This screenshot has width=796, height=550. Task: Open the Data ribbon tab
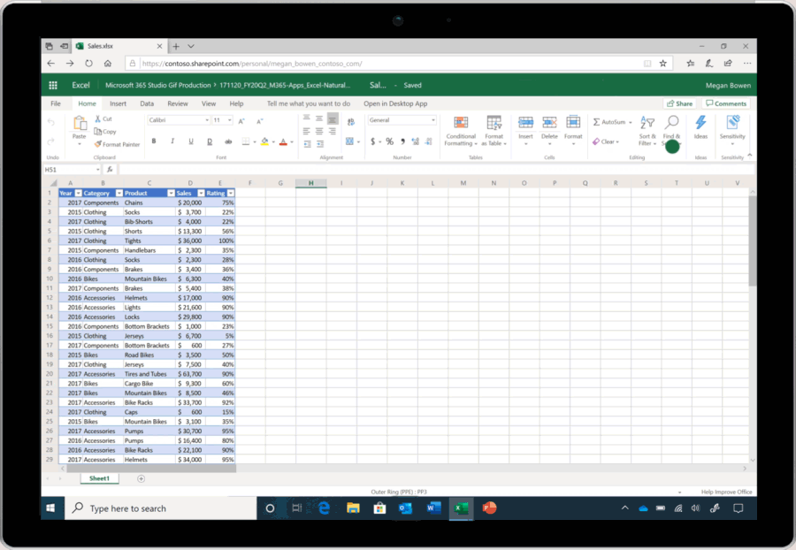(147, 103)
